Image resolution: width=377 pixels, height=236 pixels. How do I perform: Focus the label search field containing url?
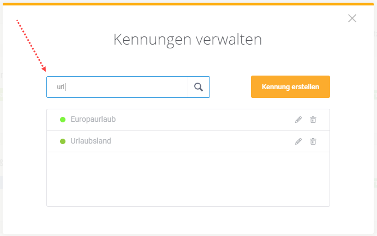(x=117, y=87)
